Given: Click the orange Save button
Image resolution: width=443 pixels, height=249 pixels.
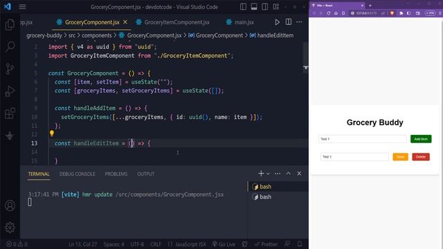Looking at the screenshot, I should (400, 157).
